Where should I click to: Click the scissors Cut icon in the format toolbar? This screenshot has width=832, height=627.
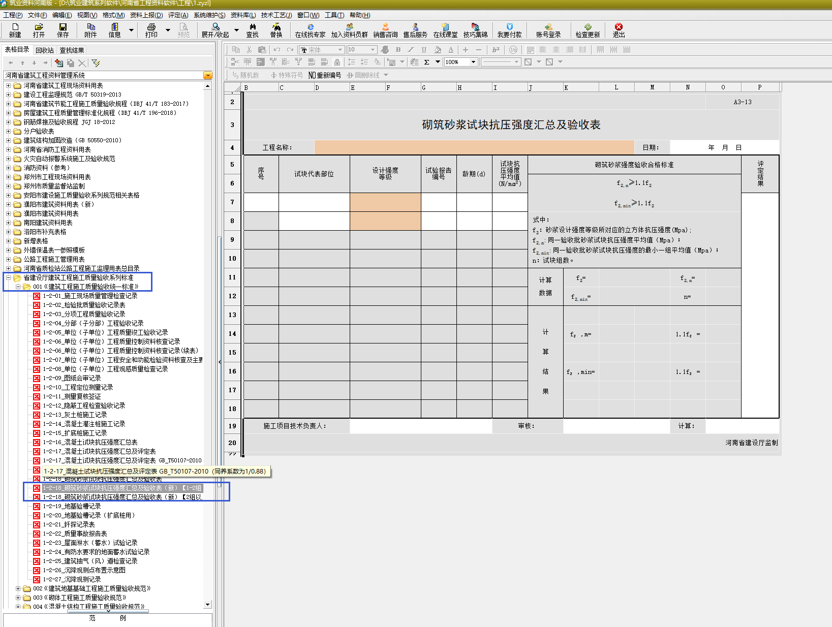point(249,49)
